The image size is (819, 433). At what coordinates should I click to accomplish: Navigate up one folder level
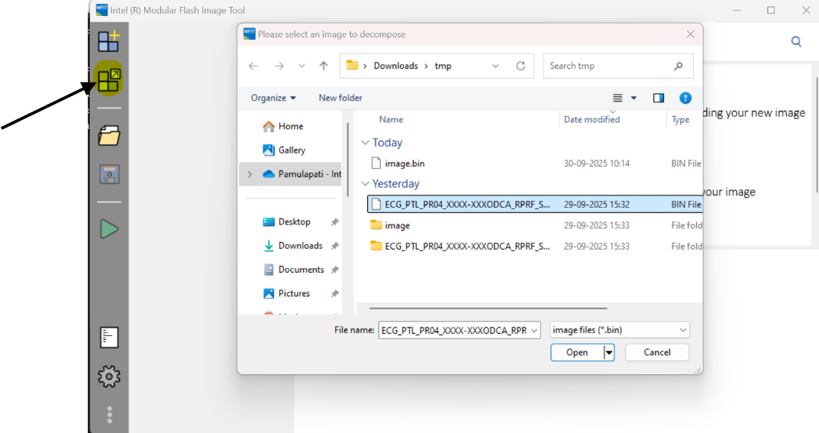tap(324, 66)
